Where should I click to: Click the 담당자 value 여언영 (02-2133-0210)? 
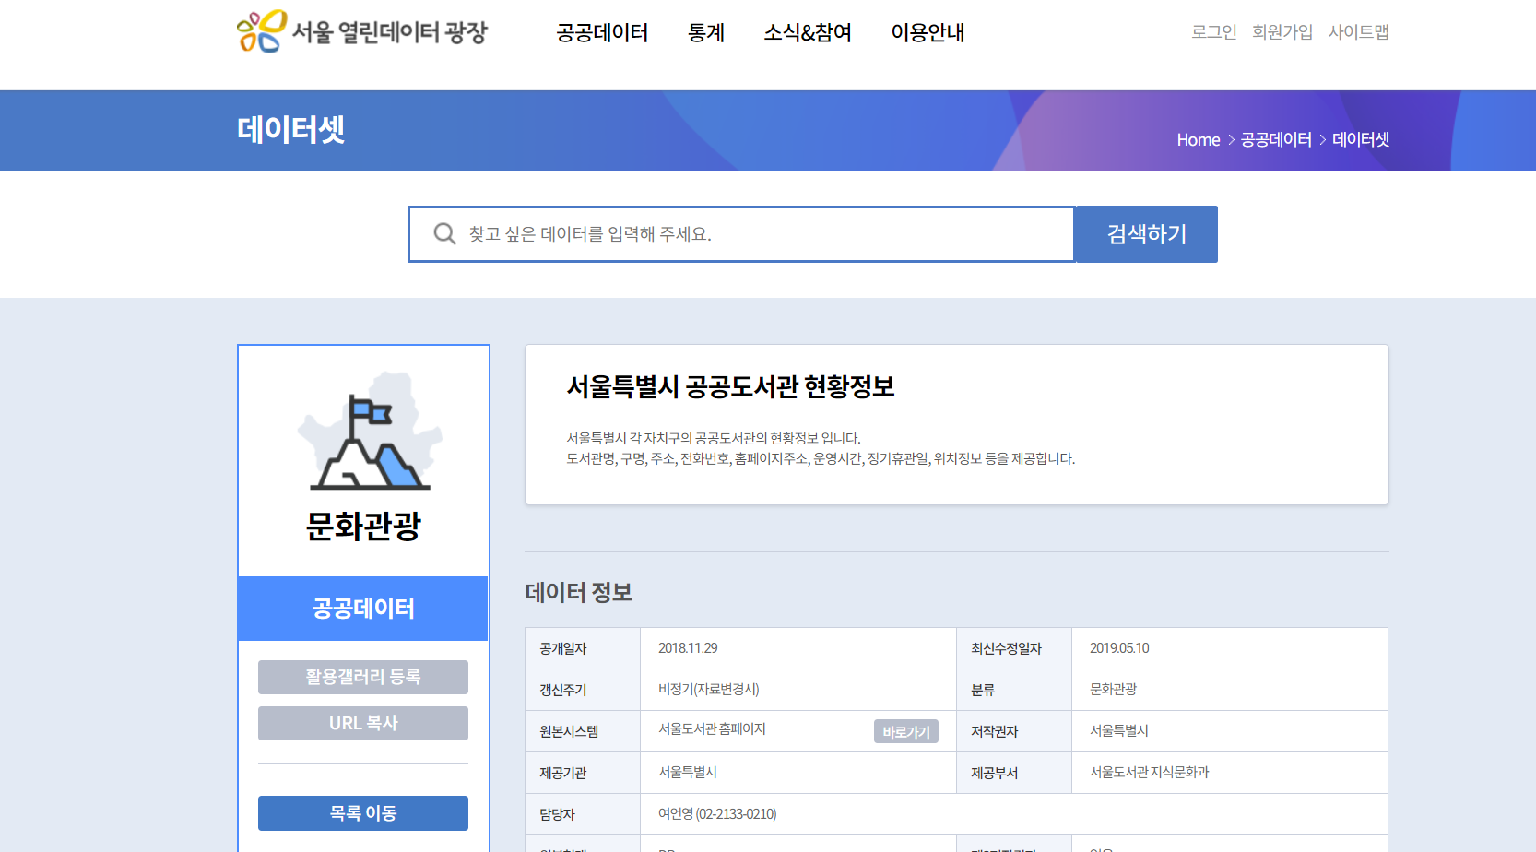[x=717, y=814]
